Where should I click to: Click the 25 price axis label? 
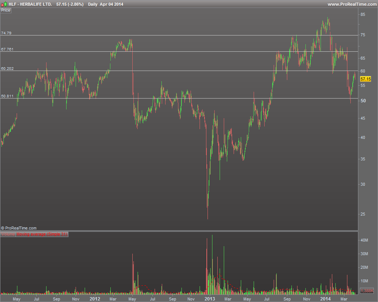363,214
